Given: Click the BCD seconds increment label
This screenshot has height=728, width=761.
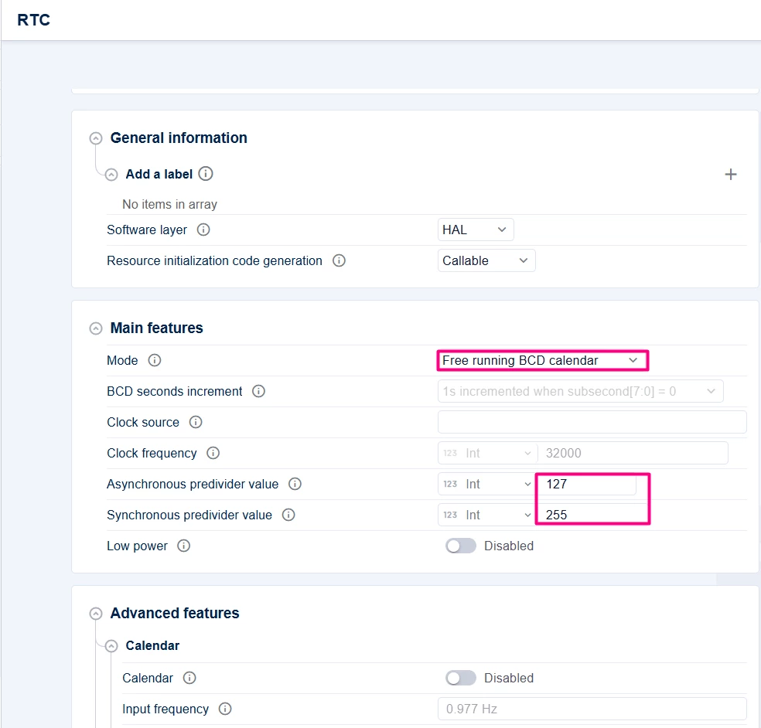Looking at the screenshot, I should click(x=174, y=391).
